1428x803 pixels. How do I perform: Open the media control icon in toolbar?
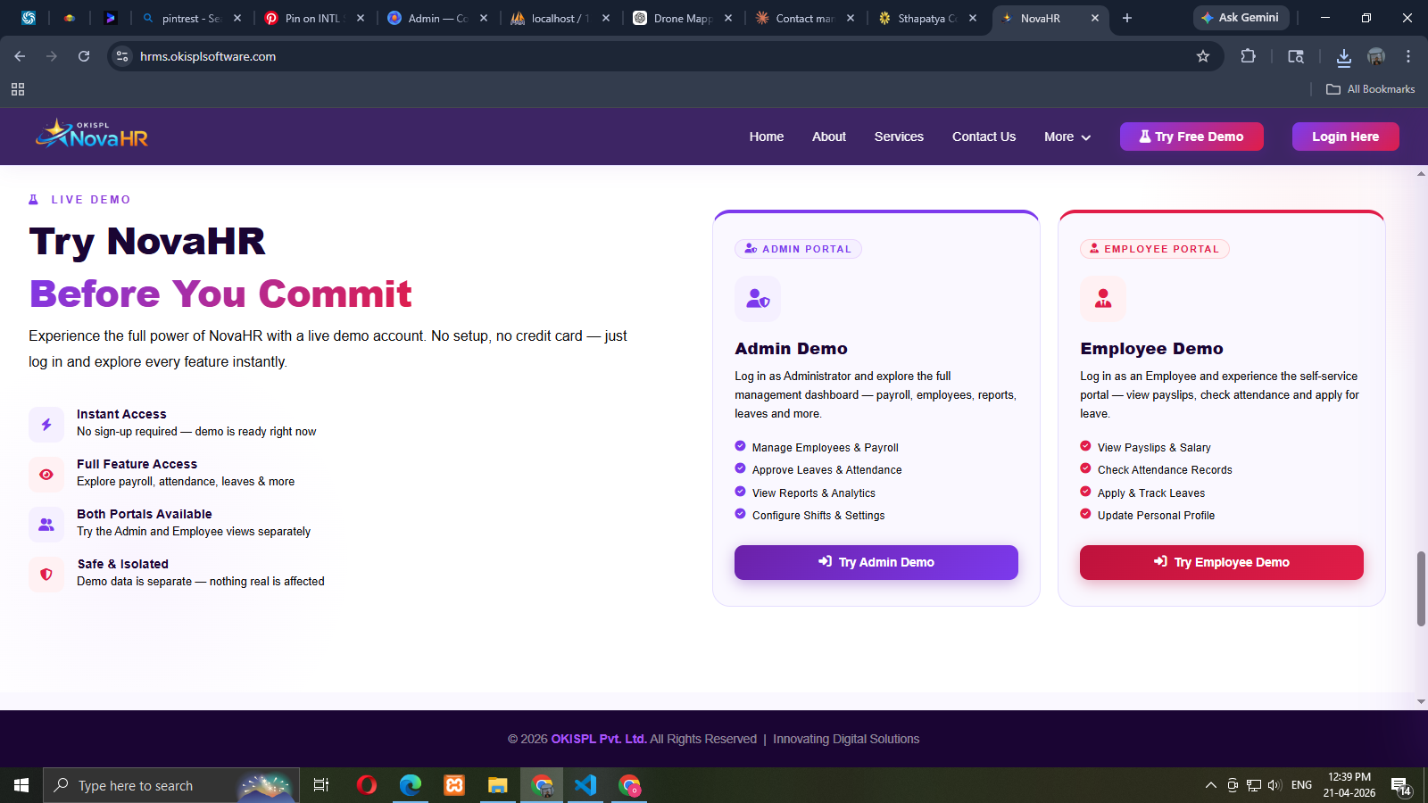click(1296, 56)
